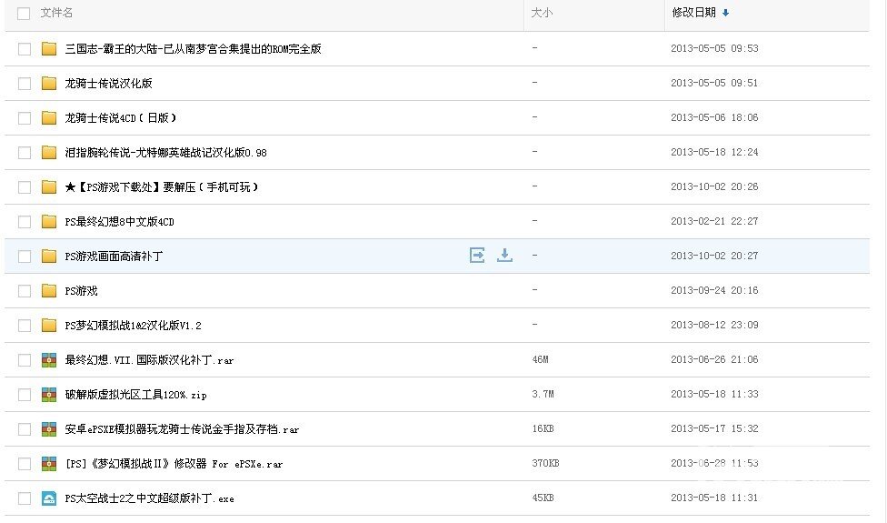
Task: Tick checkbox for ★【PS游戏下载处】 folder
Action: coord(25,187)
